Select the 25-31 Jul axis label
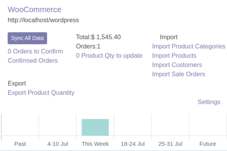 coord(170,144)
